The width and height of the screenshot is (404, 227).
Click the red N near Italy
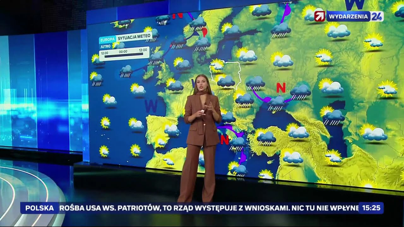click(225, 139)
